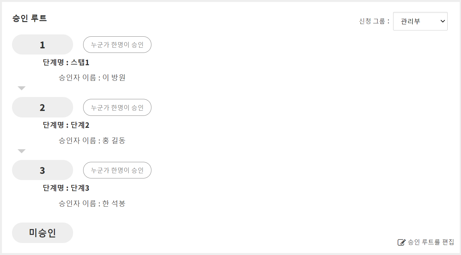Click the down arrow below step 2
The width and height of the screenshot is (461, 255).
21,151
